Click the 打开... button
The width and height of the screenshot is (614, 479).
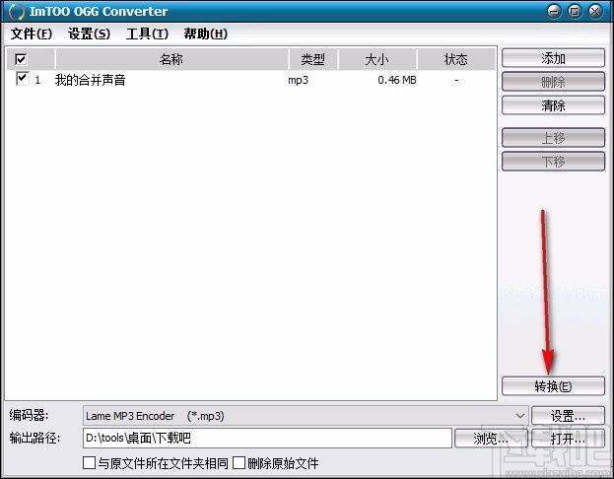click(568, 439)
